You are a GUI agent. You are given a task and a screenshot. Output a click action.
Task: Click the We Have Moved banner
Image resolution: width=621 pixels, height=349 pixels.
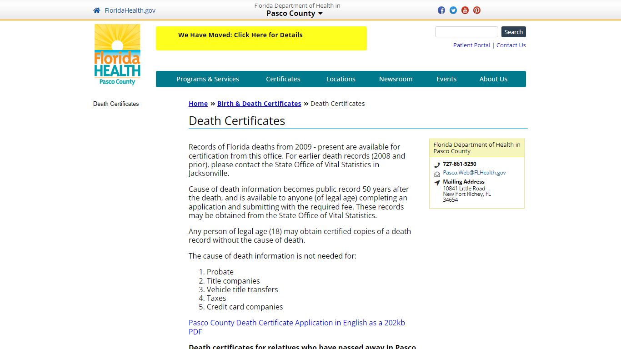pyautogui.click(x=261, y=38)
